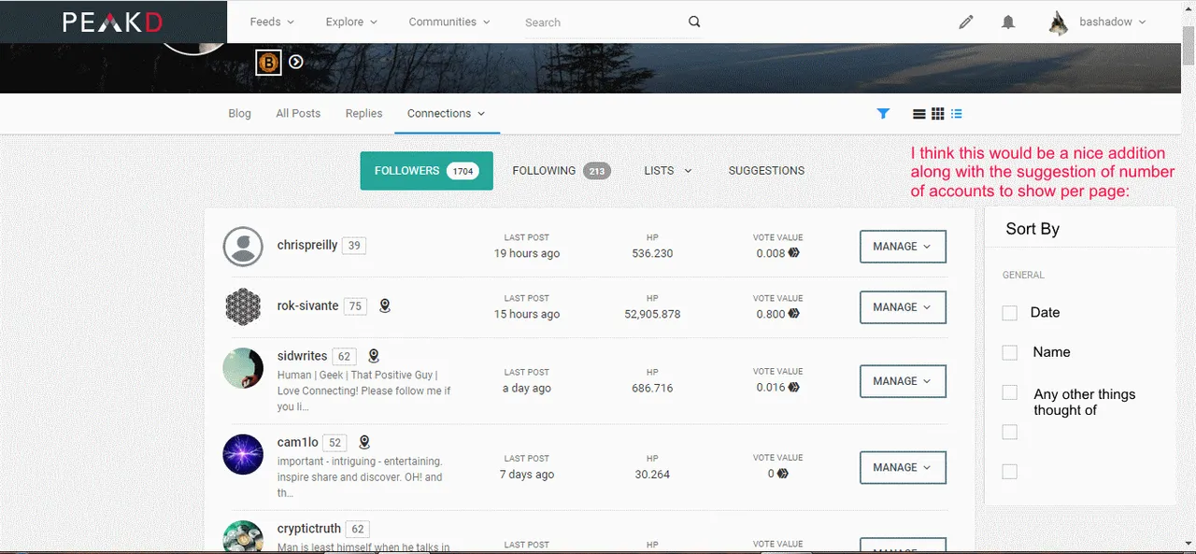Check the fourth unlabeled Sort By checkbox
The width and height of the screenshot is (1196, 554).
1009,432
